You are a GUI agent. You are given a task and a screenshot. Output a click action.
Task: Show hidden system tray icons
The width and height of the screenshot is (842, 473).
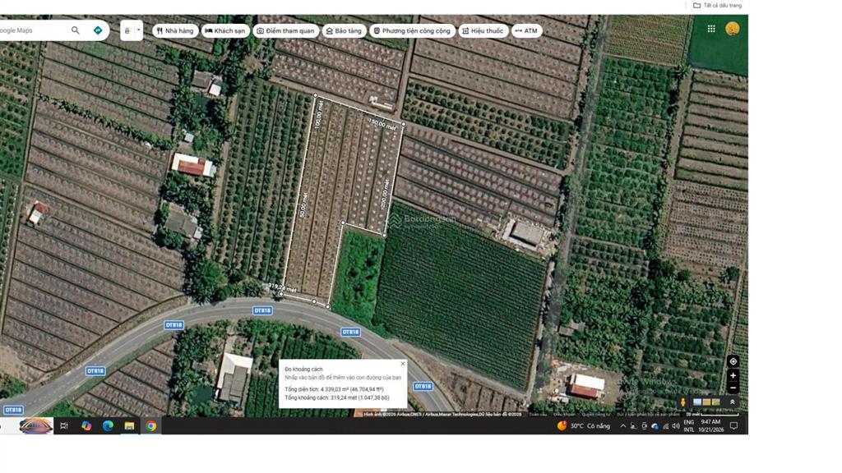tap(623, 426)
